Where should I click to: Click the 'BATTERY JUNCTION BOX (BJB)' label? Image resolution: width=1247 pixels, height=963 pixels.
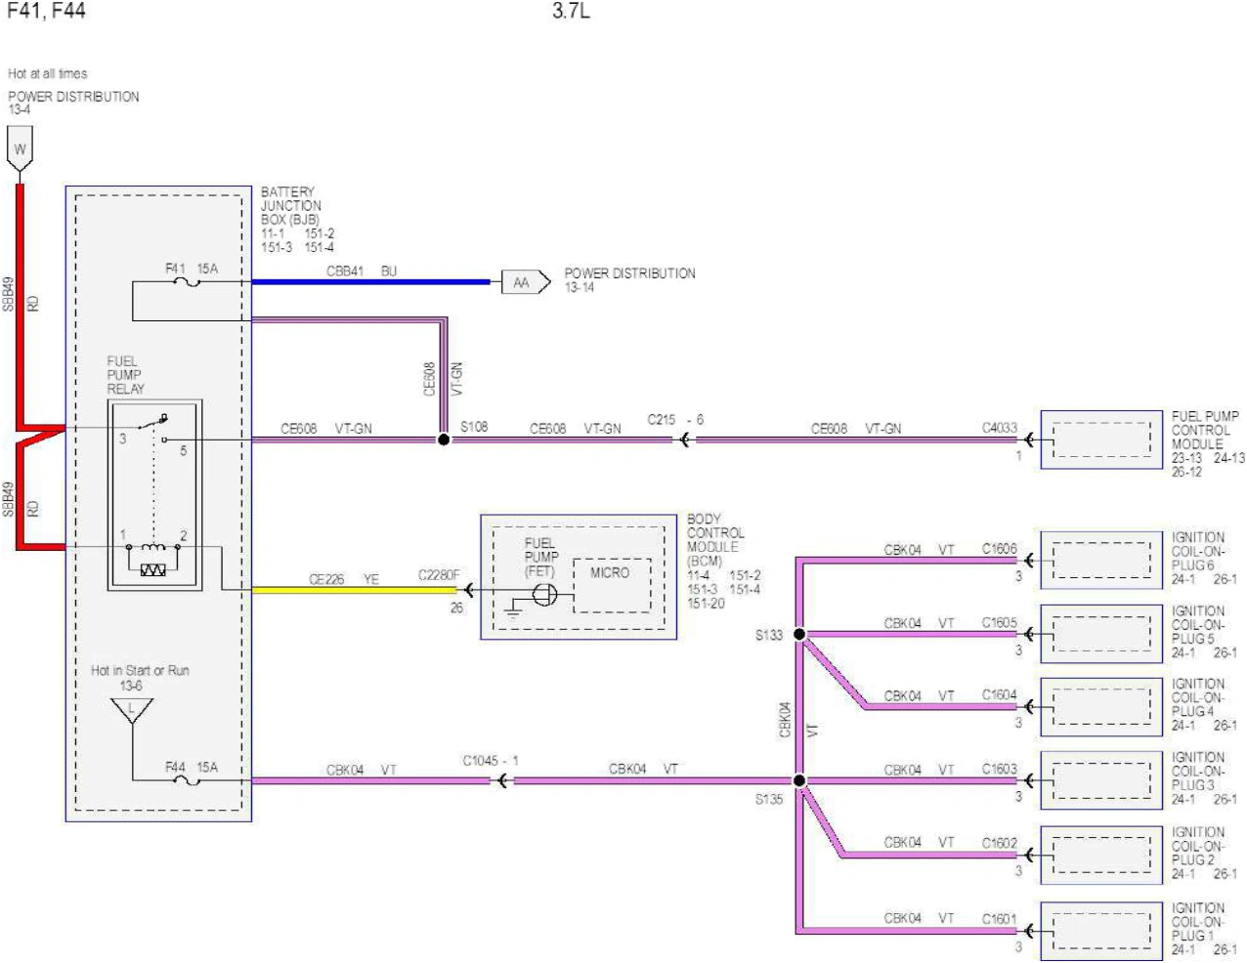coord(291,206)
